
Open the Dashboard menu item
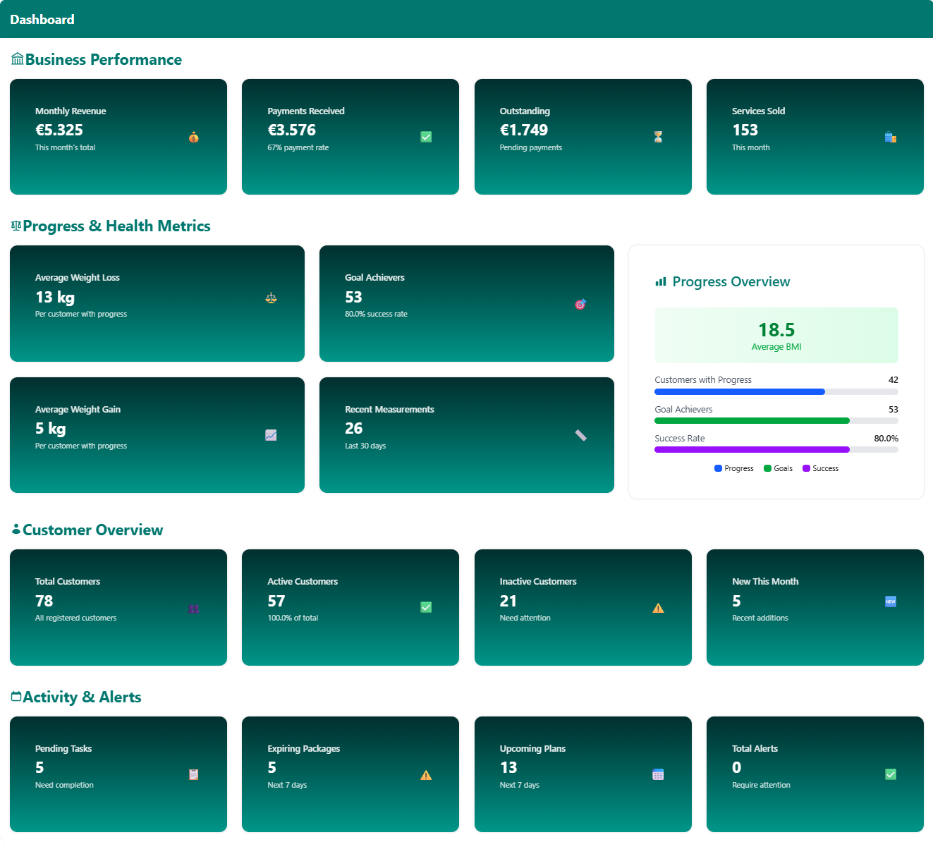pos(42,19)
